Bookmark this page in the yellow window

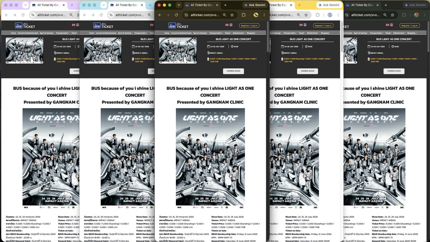point(307,15)
